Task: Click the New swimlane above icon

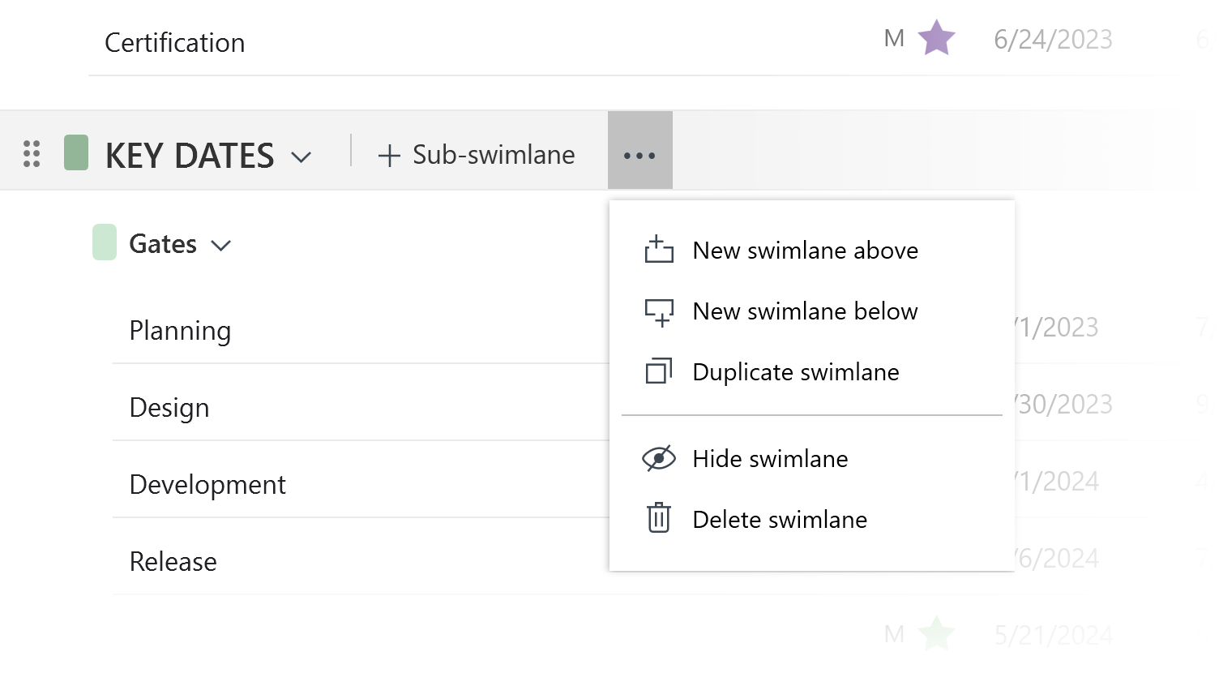Action: (x=659, y=250)
